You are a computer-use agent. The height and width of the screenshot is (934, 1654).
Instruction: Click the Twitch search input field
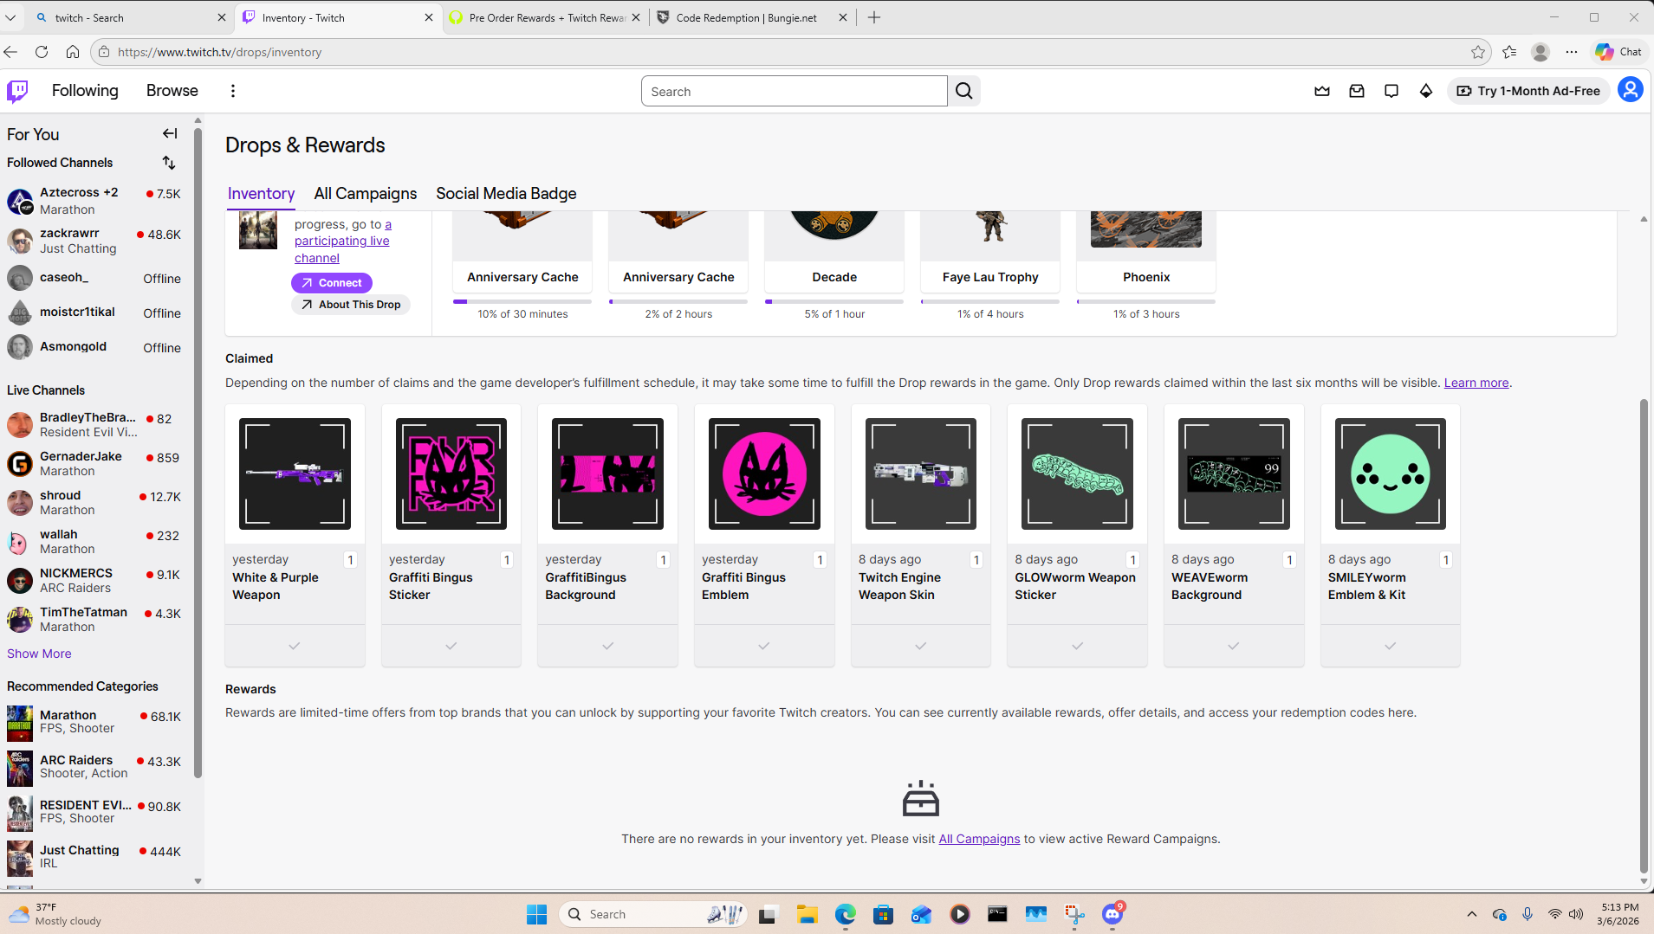(x=794, y=91)
